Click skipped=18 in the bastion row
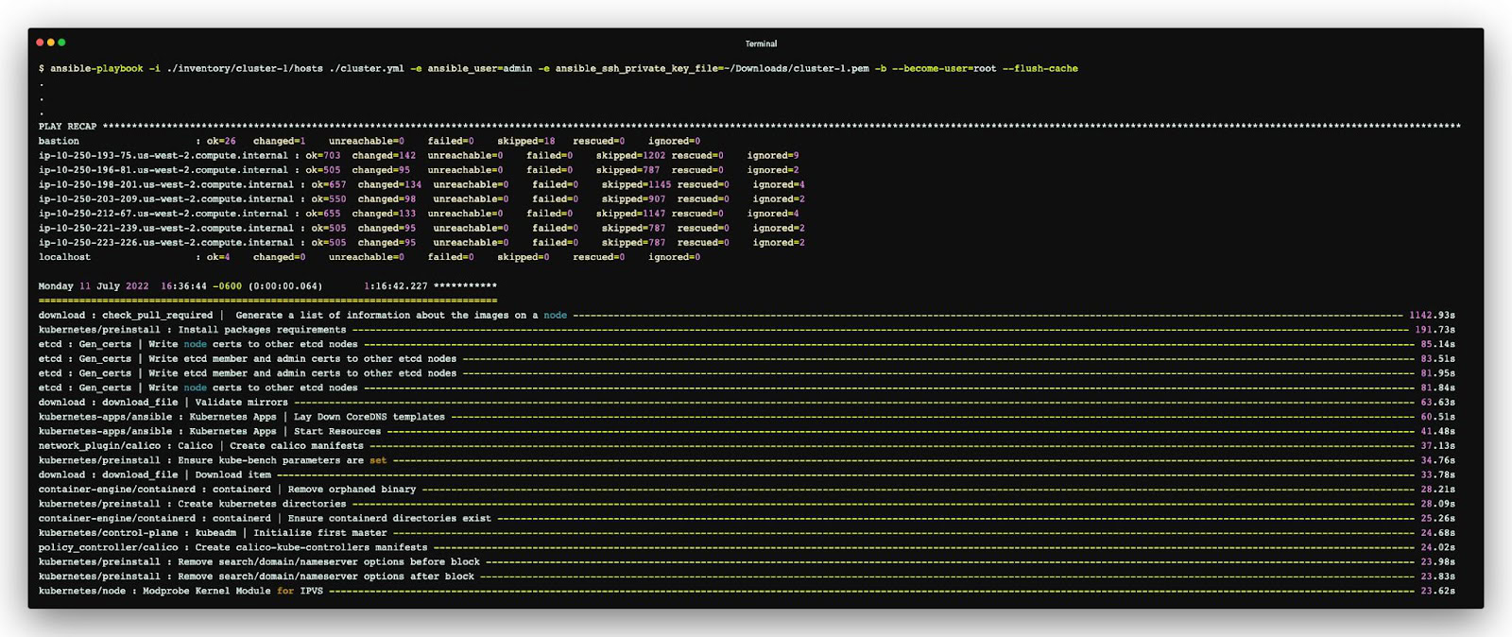 [x=526, y=141]
